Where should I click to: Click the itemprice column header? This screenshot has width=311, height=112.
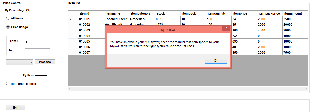pos(244,13)
